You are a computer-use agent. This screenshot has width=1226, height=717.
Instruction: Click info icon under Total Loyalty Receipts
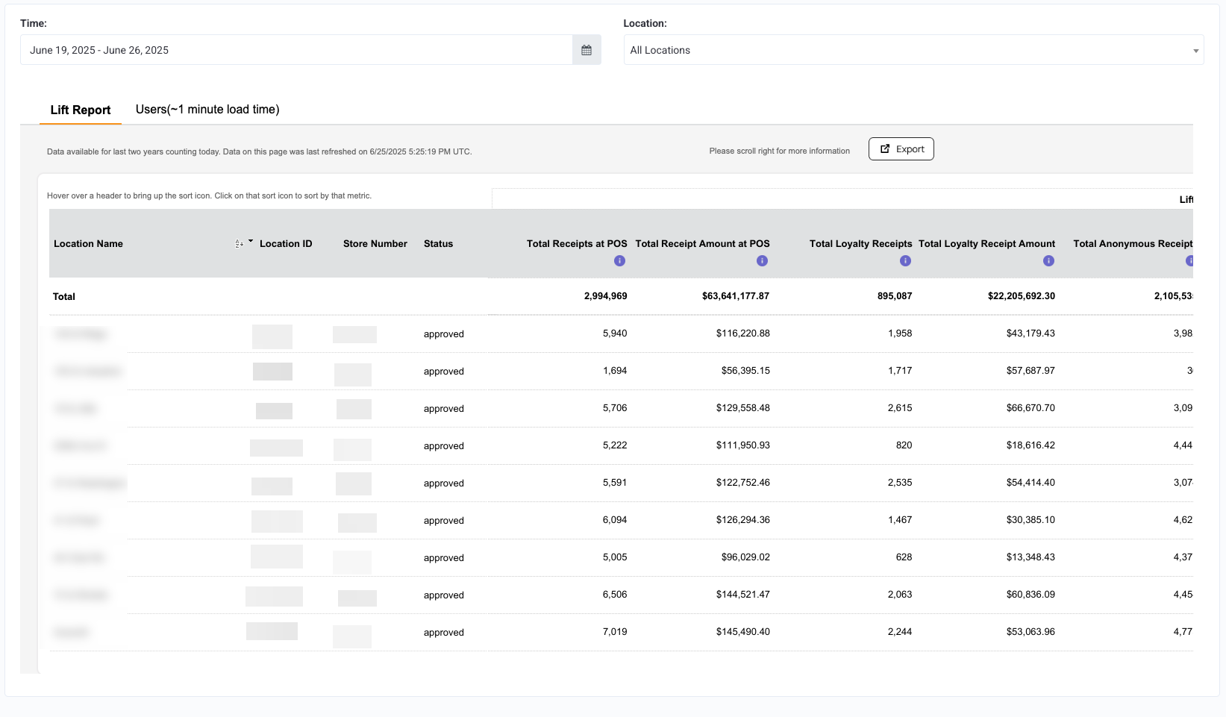click(905, 260)
